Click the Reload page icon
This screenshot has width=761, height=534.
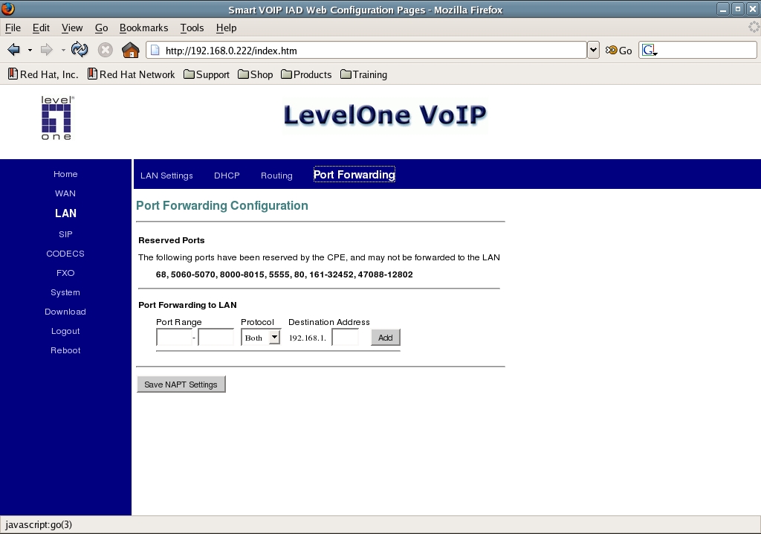[x=80, y=50]
